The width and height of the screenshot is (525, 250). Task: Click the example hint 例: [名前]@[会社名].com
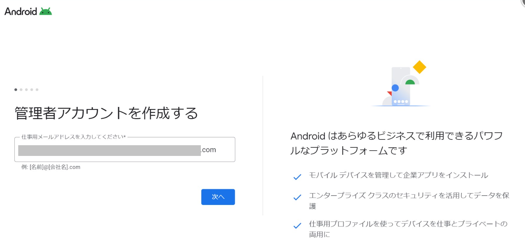(51, 167)
